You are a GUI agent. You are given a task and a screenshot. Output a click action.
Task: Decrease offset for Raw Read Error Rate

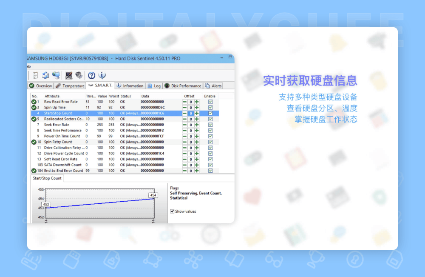tap(184, 102)
